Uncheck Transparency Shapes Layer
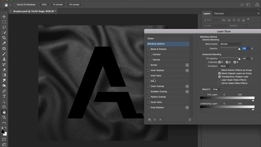 tap(219, 77)
